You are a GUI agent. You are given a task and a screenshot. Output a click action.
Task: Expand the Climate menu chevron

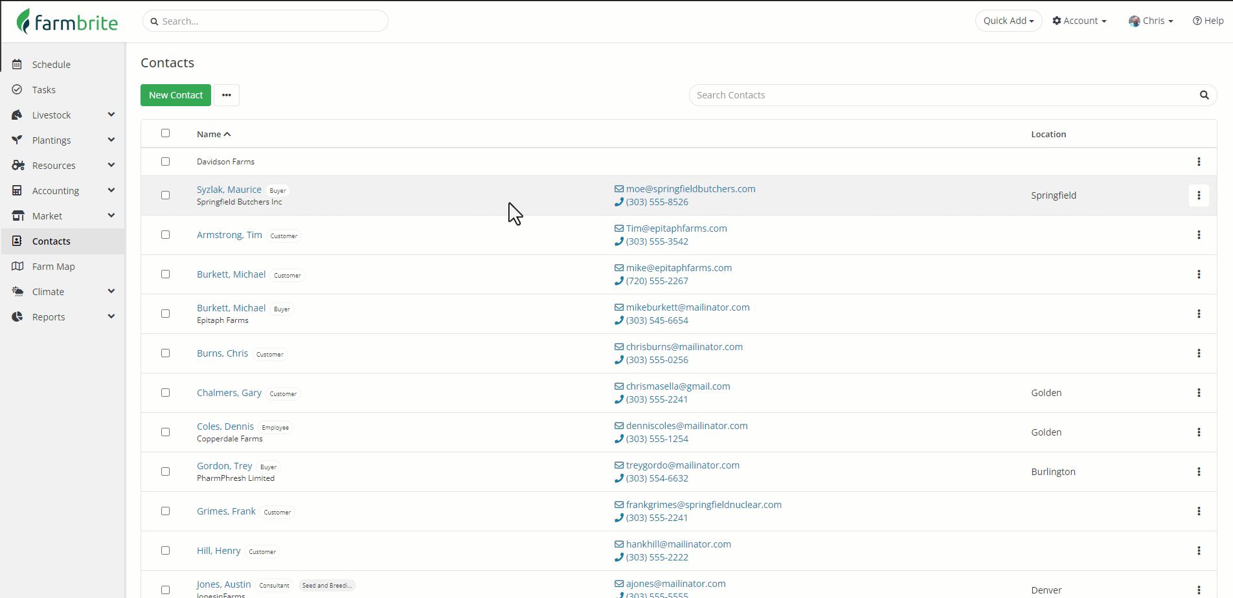tap(111, 291)
